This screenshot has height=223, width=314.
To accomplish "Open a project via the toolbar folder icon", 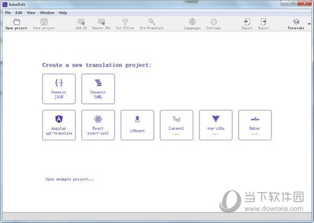I will pos(17,22).
